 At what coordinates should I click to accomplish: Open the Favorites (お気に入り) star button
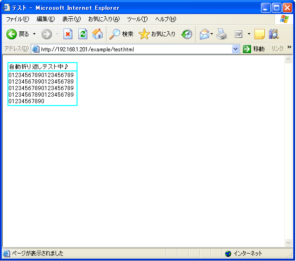157,34
